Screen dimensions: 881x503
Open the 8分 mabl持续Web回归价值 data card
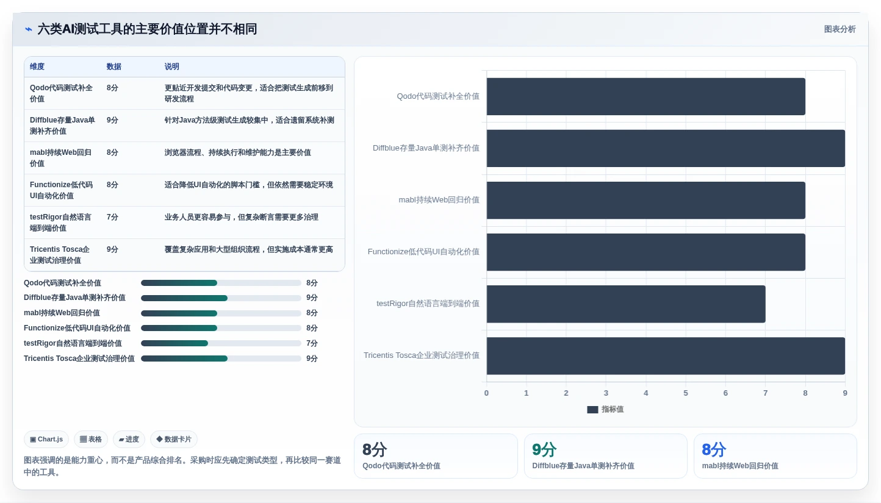775,456
